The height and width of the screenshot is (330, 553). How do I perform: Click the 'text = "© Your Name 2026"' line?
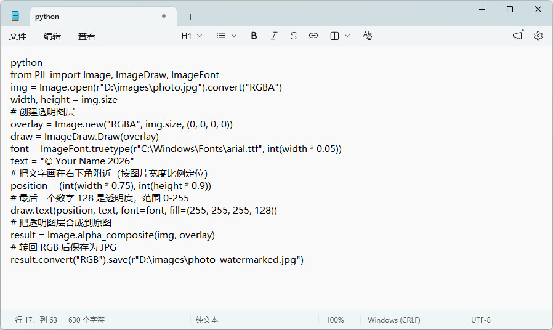72,161
